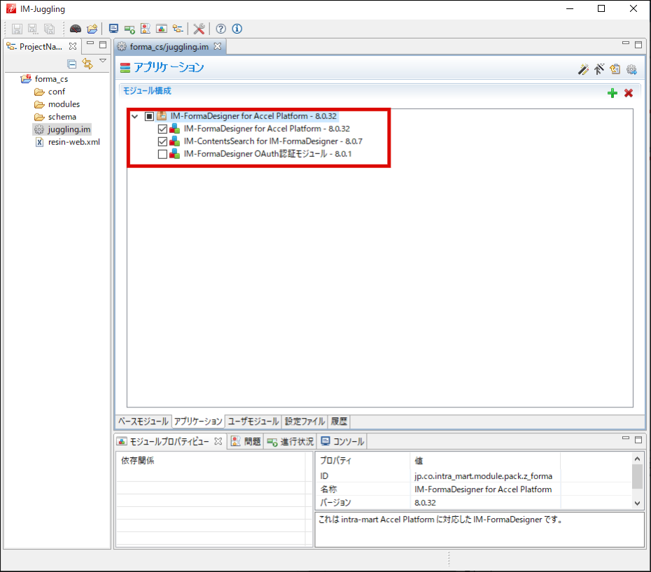Image resolution: width=651 pixels, height=572 pixels.
Task: Click the red X remove module icon
Action: (x=628, y=93)
